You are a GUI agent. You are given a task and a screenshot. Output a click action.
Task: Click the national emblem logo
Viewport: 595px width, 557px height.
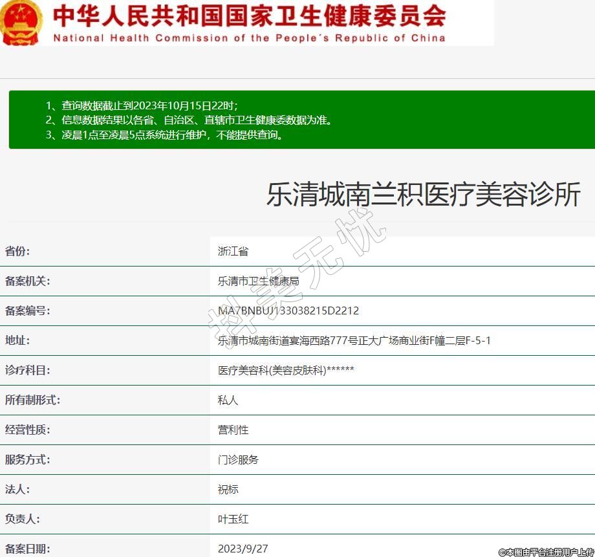coord(21,23)
